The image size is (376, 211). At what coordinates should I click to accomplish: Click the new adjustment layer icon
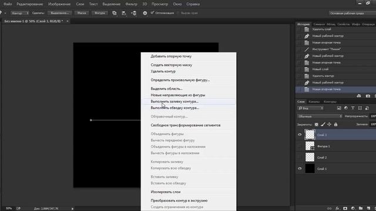pyautogui.click(x=353, y=209)
